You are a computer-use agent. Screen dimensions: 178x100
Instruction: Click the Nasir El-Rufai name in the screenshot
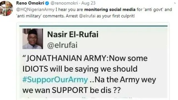click(73, 34)
